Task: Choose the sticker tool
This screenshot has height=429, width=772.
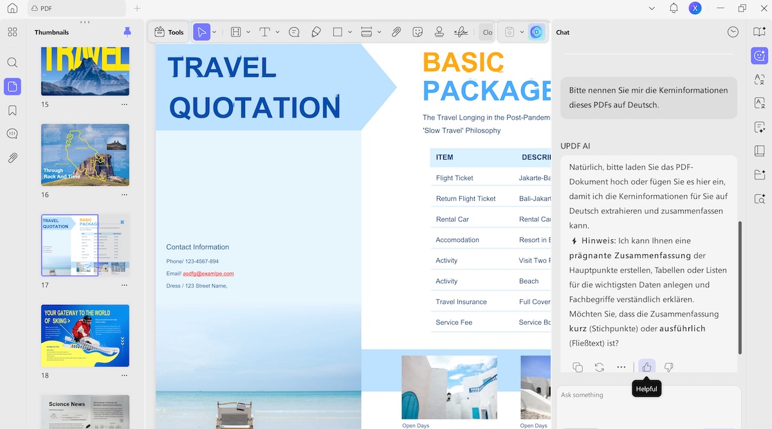Action: point(418,32)
